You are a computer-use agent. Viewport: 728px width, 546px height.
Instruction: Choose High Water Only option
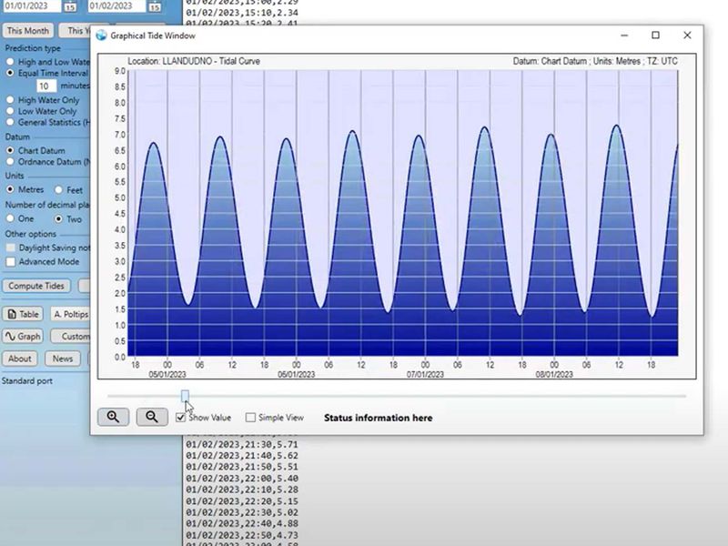[10, 100]
